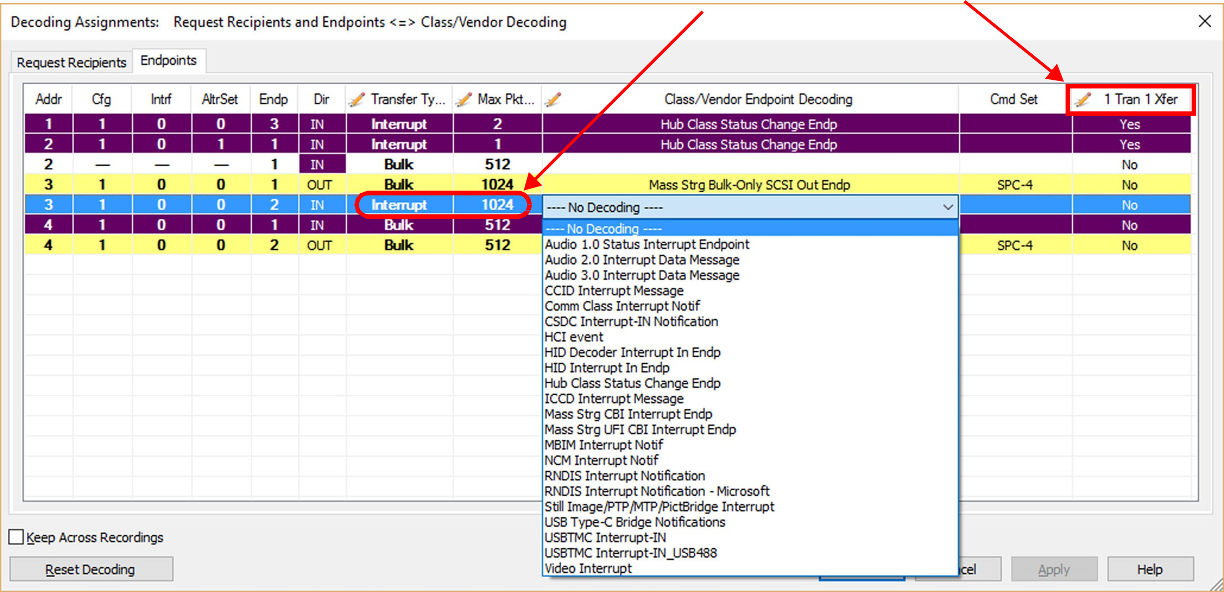Click Reset Decoding button
Image resolution: width=1224 pixels, height=592 pixels.
click(x=91, y=569)
